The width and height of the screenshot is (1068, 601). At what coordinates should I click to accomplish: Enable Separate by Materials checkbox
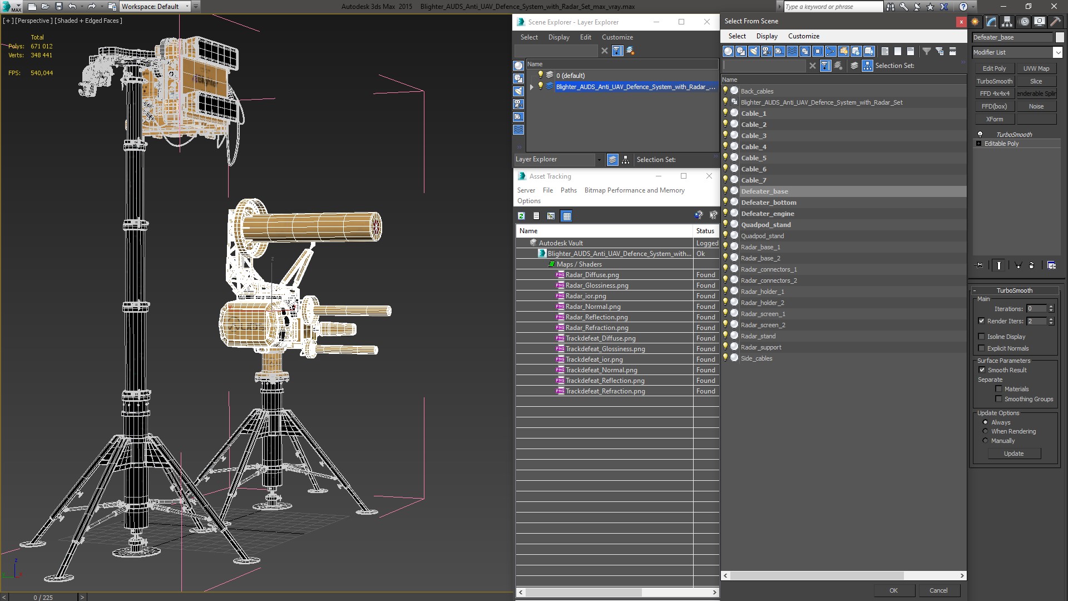click(998, 389)
